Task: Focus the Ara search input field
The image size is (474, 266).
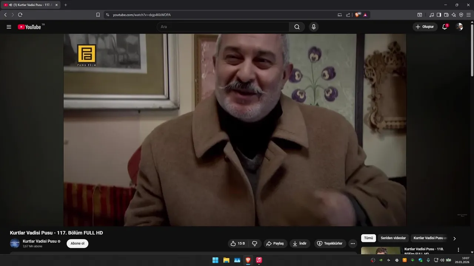Action: [x=223, y=27]
